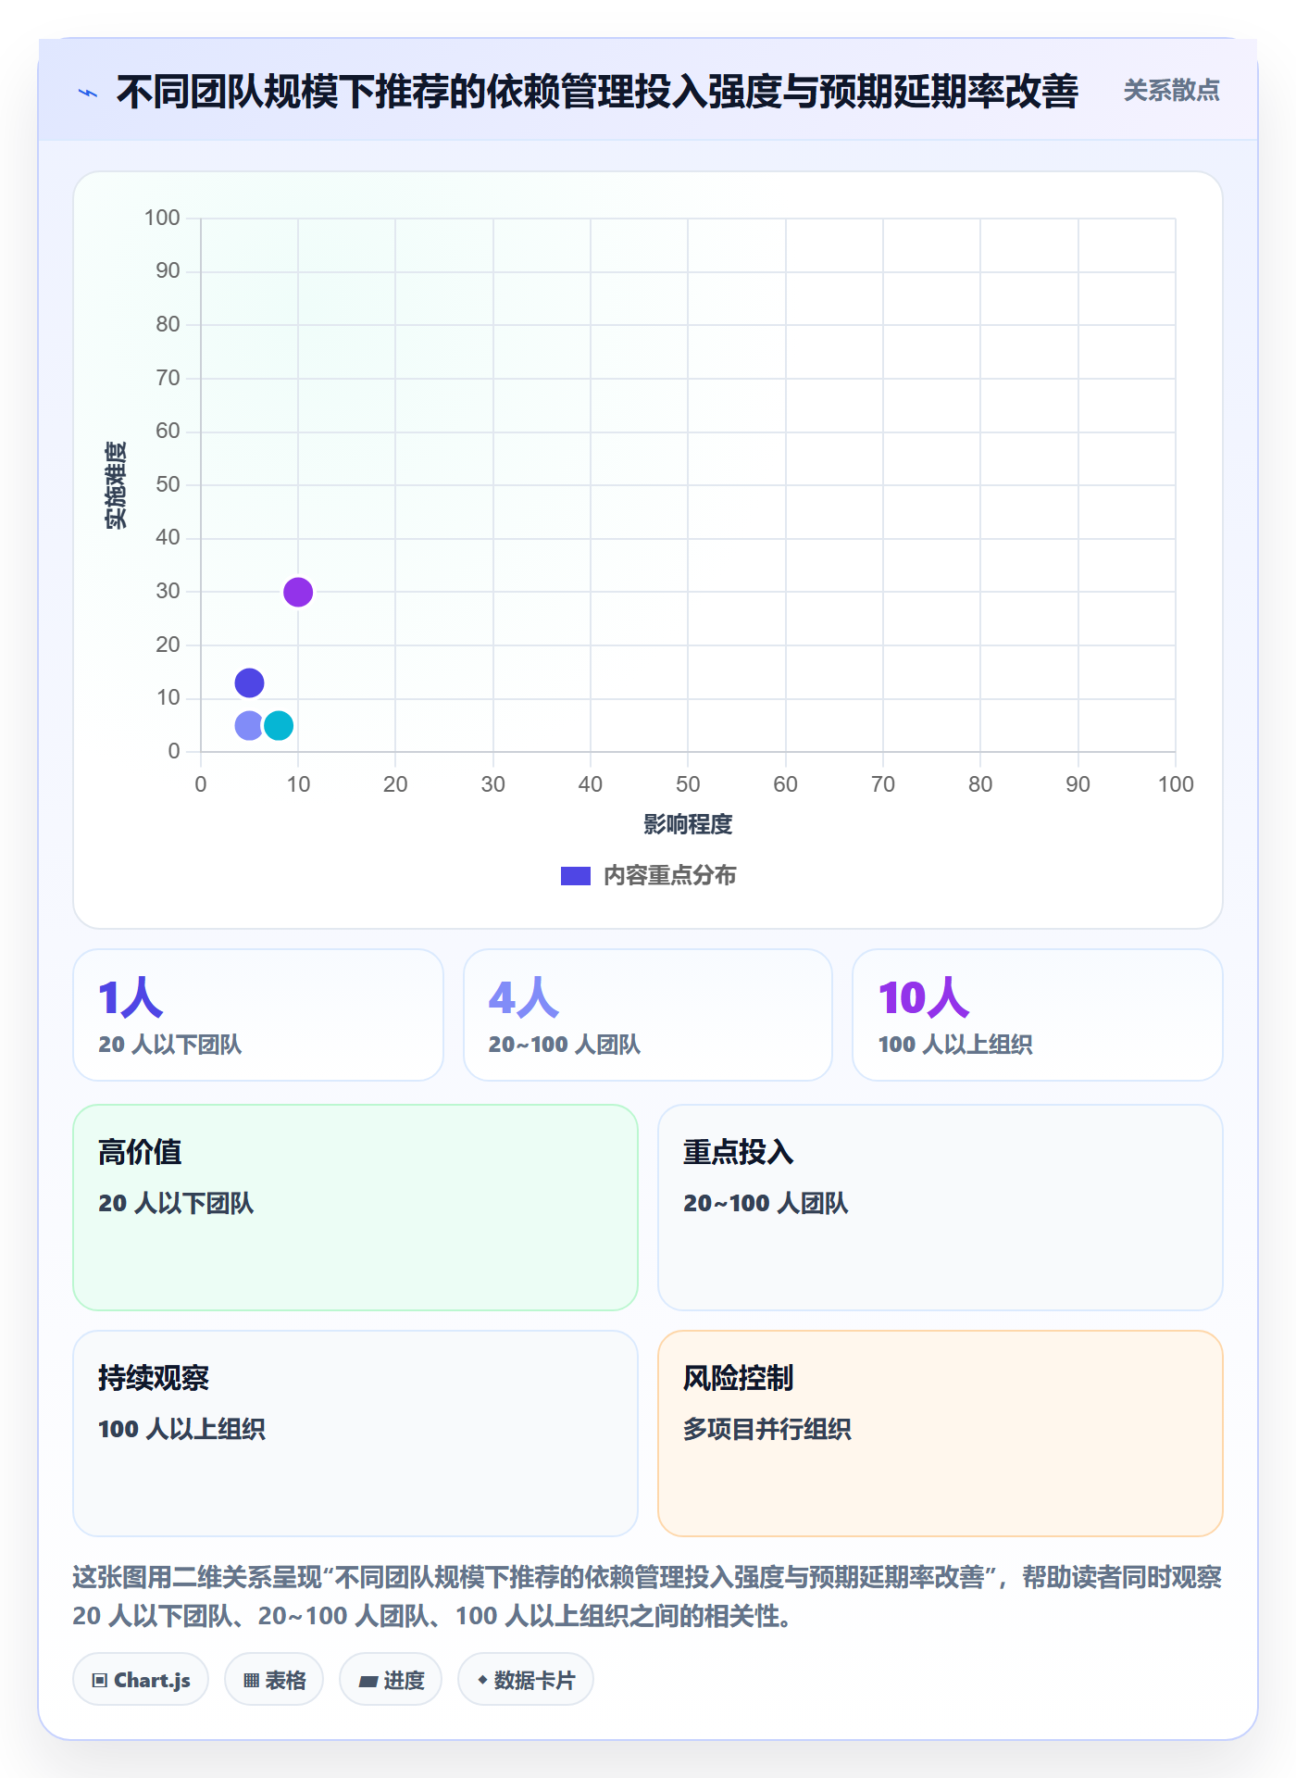The image size is (1296, 1778).
Task: Click the 数据卡片 tag chip
Action: point(526,1680)
